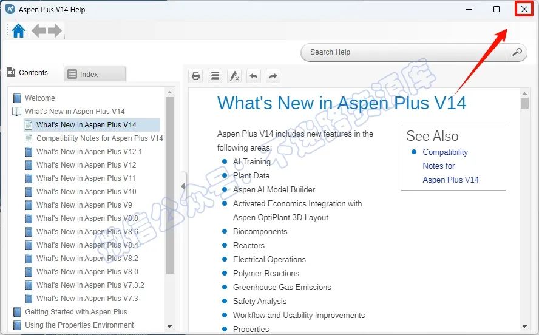Go to next topic with the curved right arrow
The width and height of the screenshot is (539, 335).
273,76
